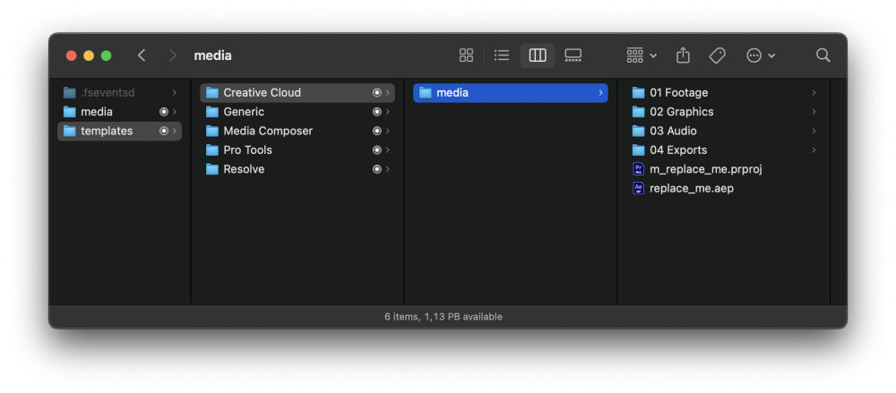Image resolution: width=896 pixels, height=393 pixels.
Task: Switch to icon view
Action: point(466,56)
